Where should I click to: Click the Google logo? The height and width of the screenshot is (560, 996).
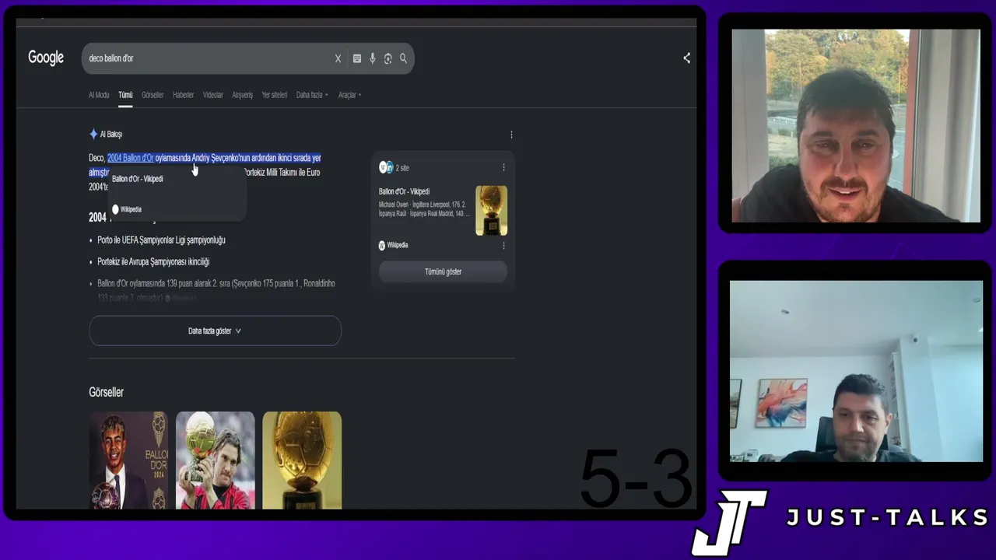coord(46,58)
